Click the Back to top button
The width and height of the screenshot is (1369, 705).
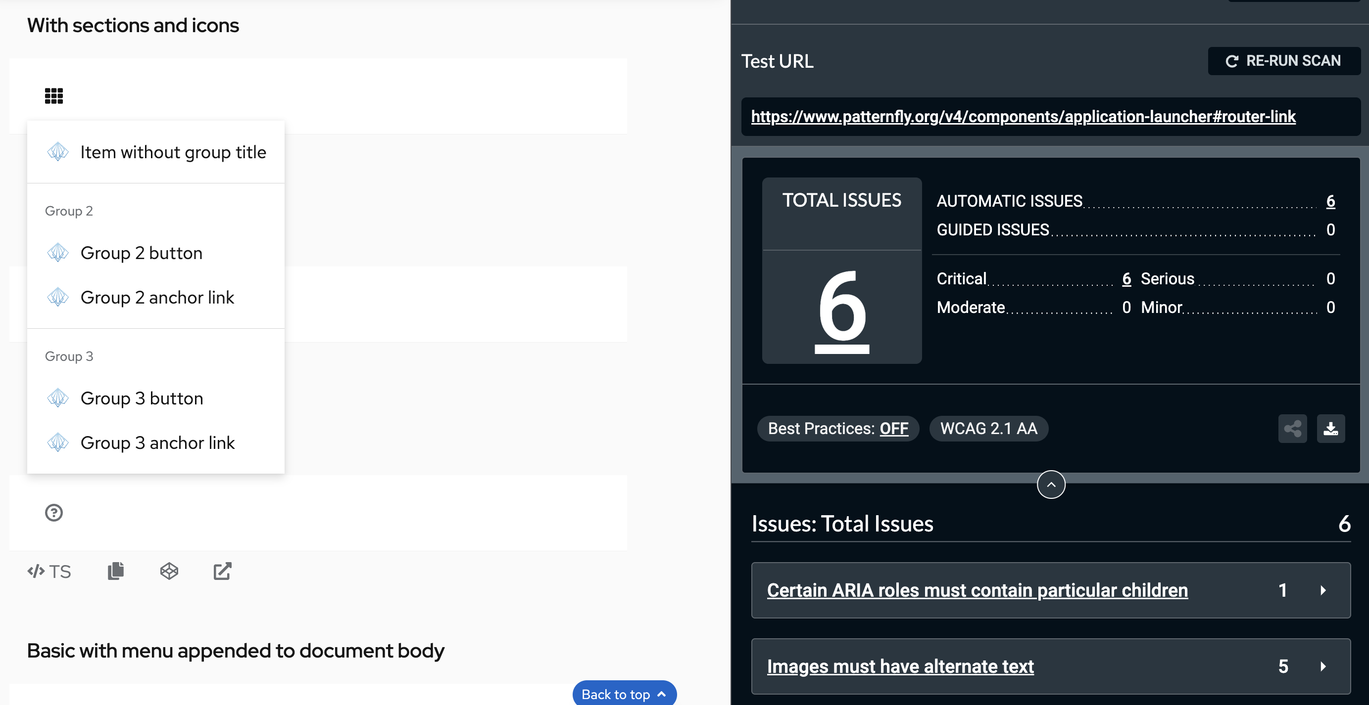click(x=624, y=694)
